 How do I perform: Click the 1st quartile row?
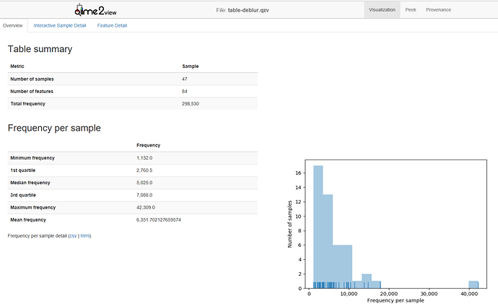131,170
